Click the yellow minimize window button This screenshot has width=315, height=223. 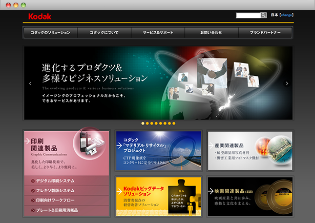(16, 5)
